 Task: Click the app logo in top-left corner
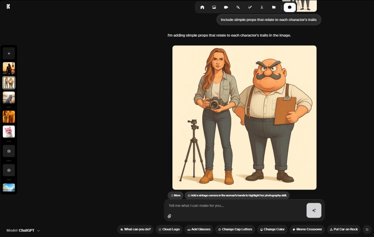[8, 6]
